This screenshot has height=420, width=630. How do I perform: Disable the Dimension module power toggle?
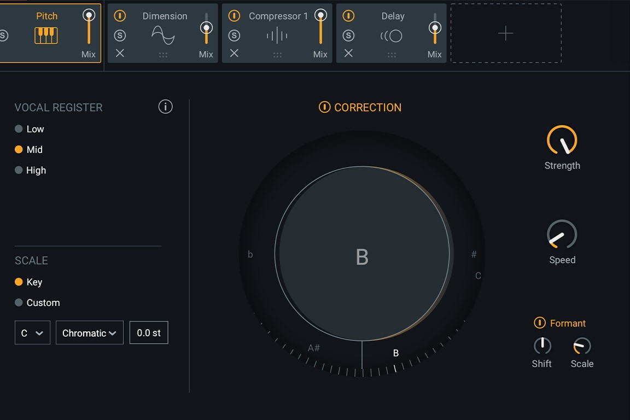coord(120,16)
